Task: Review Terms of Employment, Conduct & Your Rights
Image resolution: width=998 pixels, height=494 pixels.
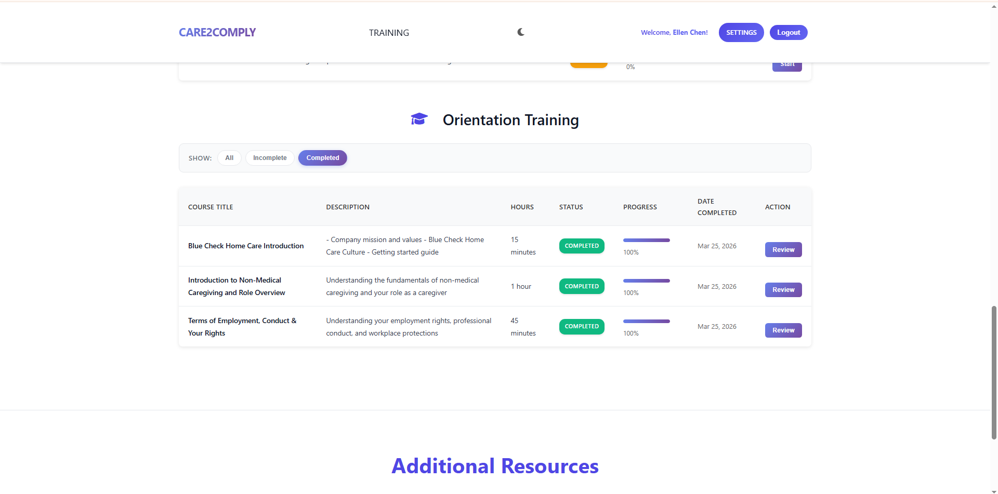Action: click(x=783, y=330)
